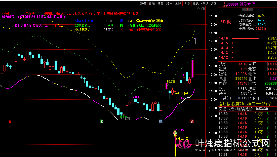Click the 14.16 order book row
The image size is (277, 157).
click(248, 38)
